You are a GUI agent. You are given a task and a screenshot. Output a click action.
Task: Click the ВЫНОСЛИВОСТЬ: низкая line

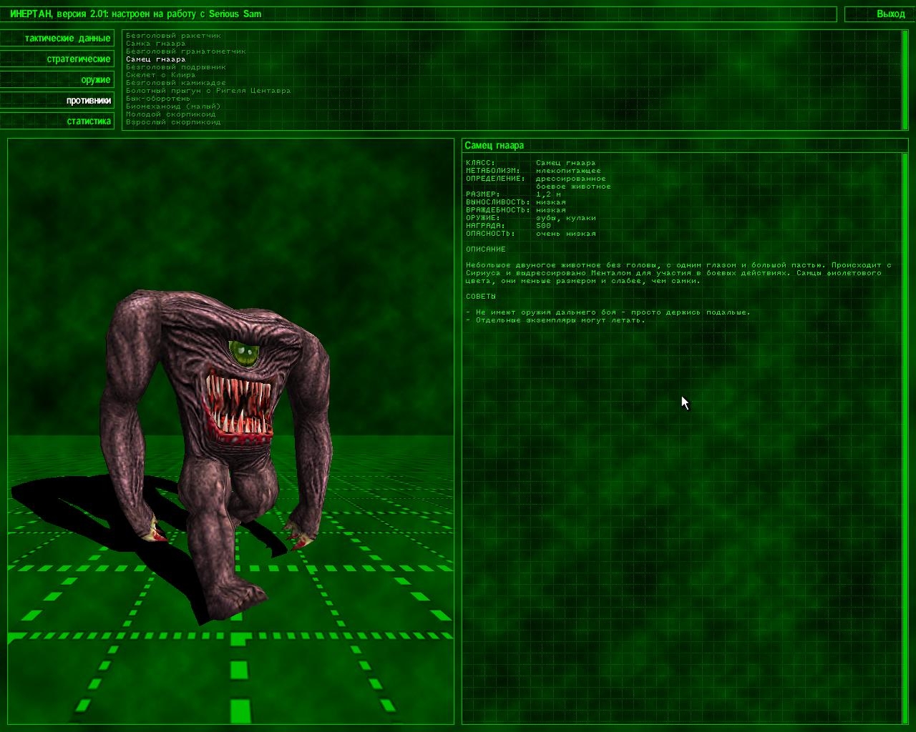[515, 202]
